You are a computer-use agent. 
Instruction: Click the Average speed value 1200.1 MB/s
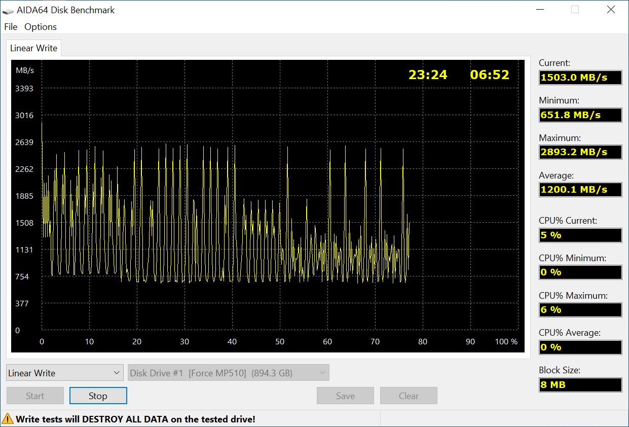tap(580, 189)
